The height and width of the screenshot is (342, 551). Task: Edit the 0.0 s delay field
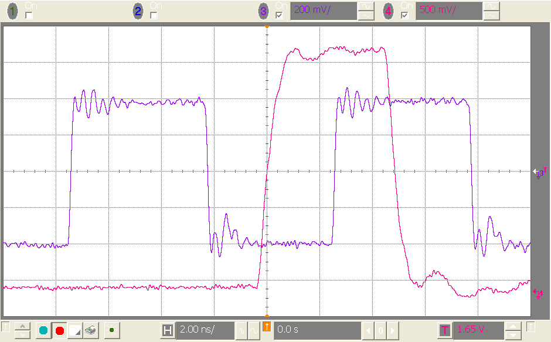pyautogui.click(x=305, y=330)
